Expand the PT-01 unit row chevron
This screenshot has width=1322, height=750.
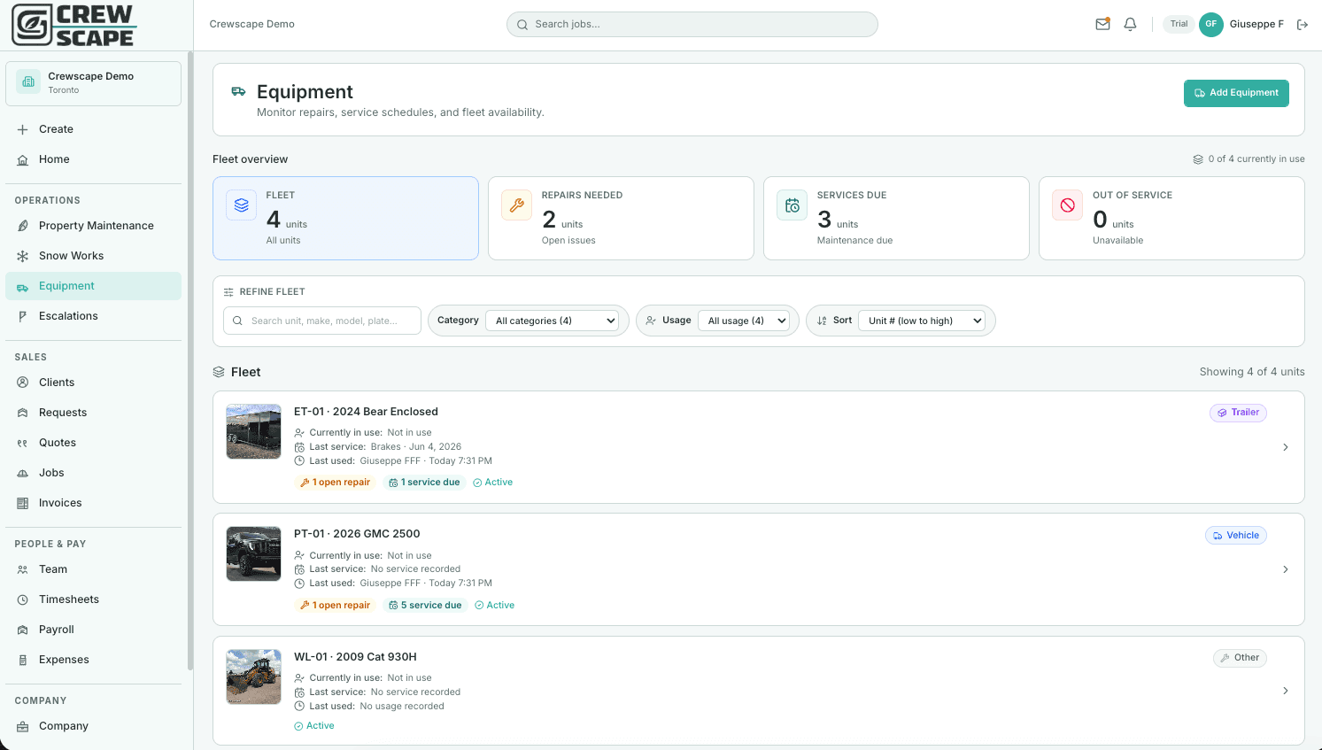tap(1286, 569)
